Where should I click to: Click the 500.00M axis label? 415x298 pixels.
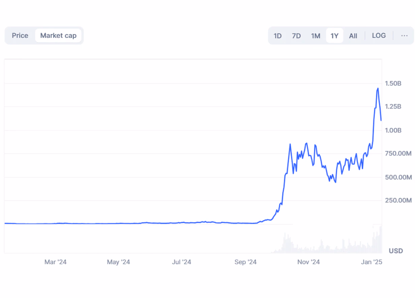(398, 177)
